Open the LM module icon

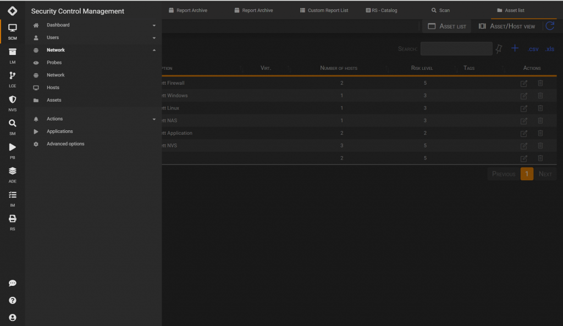13,56
